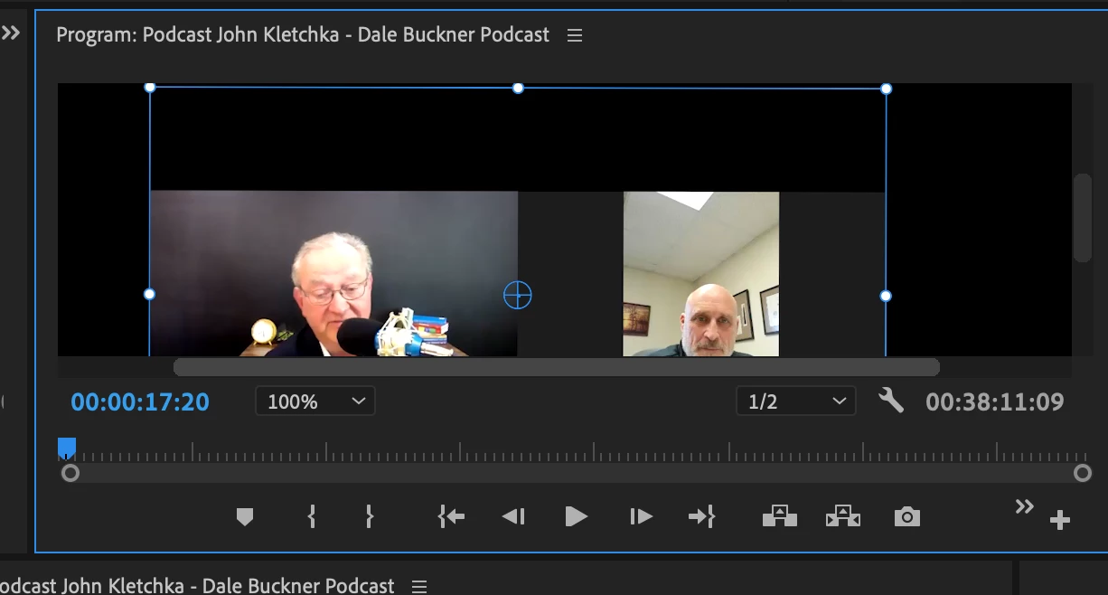
Task: Click the Extract button
Action: (x=843, y=516)
